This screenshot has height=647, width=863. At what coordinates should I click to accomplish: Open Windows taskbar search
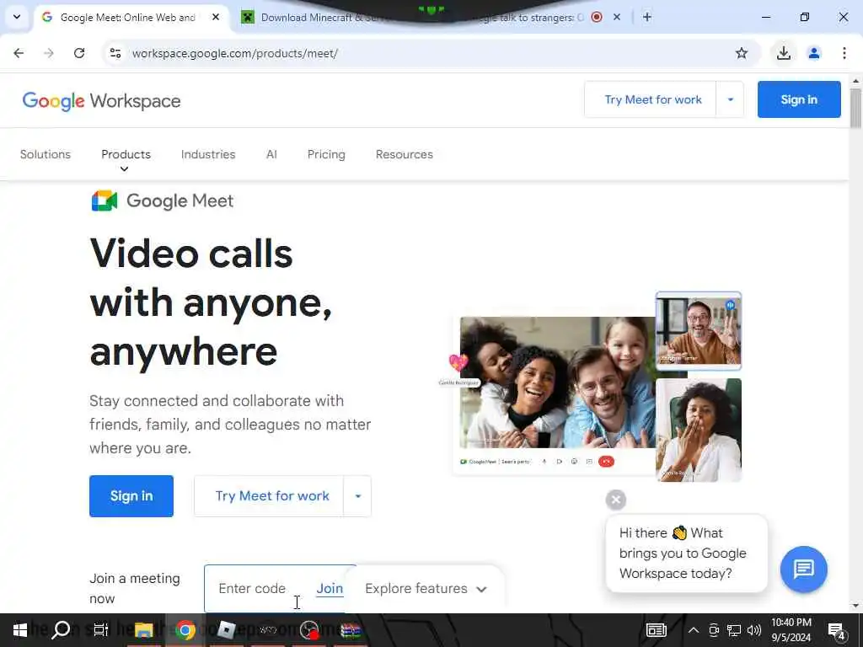[61, 630]
